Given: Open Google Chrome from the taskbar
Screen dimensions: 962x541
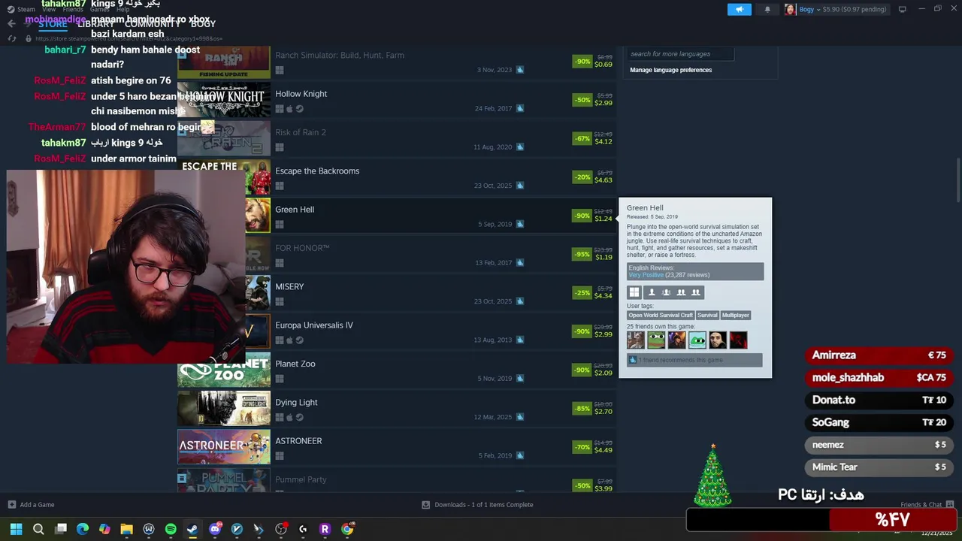Looking at the screenshot, I should [347, 529].
